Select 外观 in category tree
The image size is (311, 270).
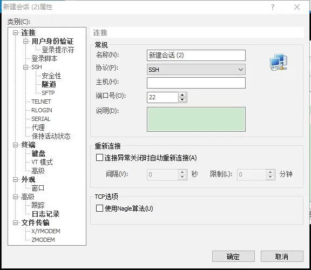pyautogui.click(x=28, y=179)
